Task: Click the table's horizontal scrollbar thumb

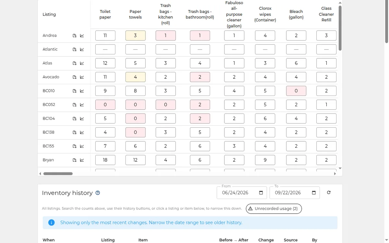Action: (x=58, y=174)
